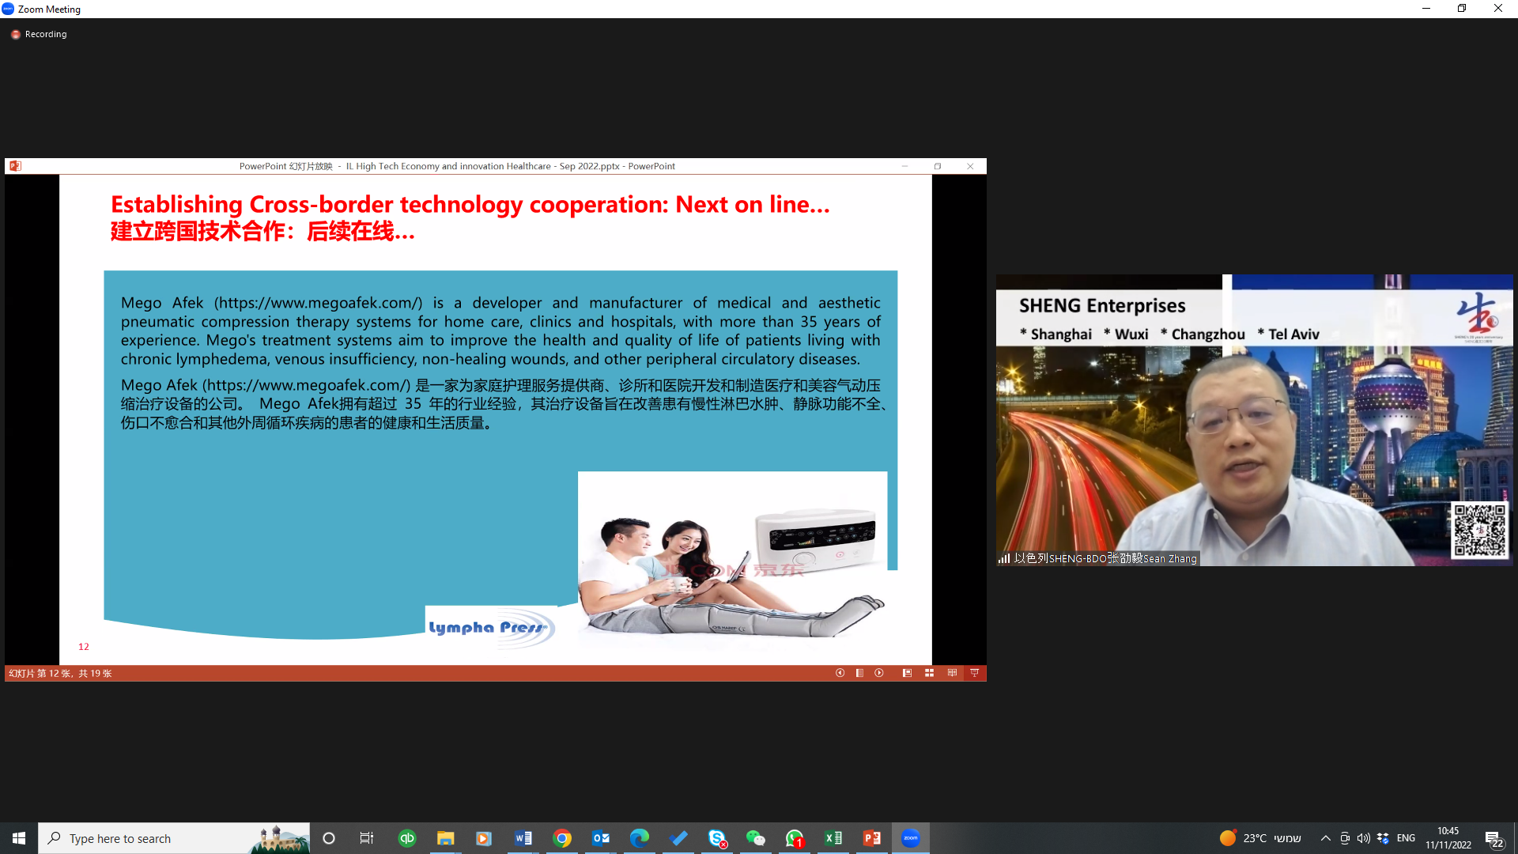The height and width of the screenshot is (854, 1518).
Task: Open the notification center with 22 alerts
Action: (1493, 839)
